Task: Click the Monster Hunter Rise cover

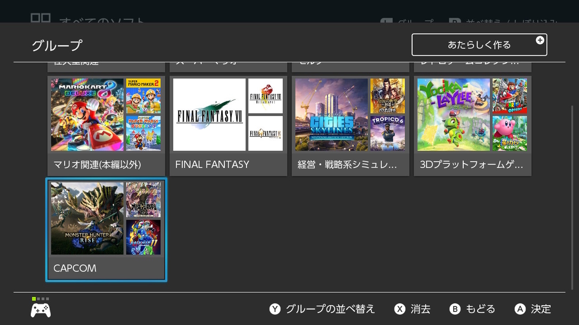Action: click(87, 218)
